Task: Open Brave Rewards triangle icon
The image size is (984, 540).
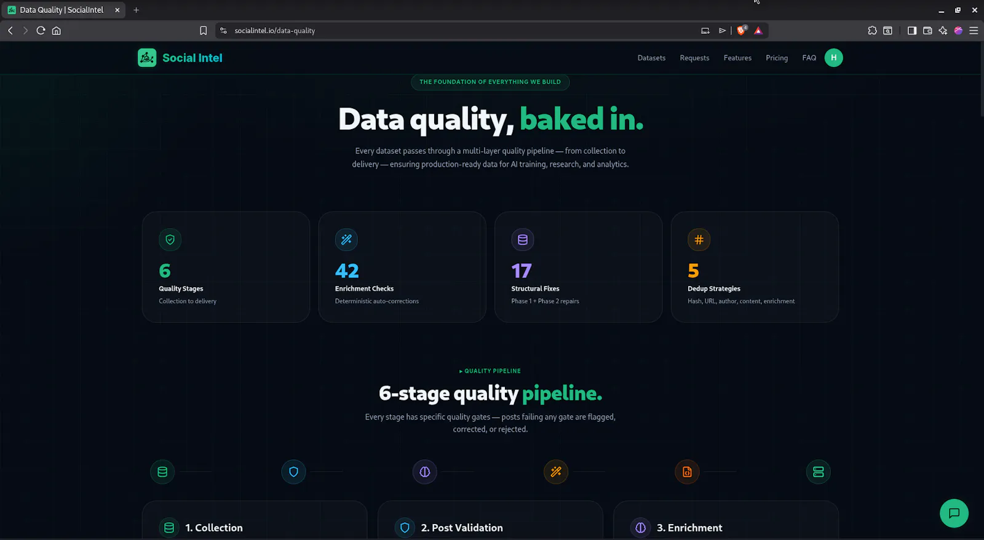Action: coord(758,31)
